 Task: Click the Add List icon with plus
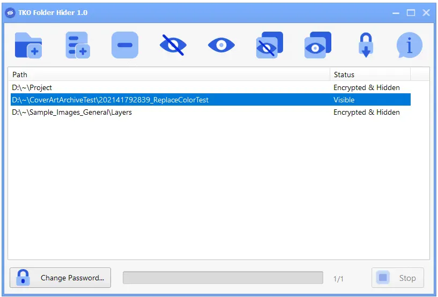coord(78,45)
